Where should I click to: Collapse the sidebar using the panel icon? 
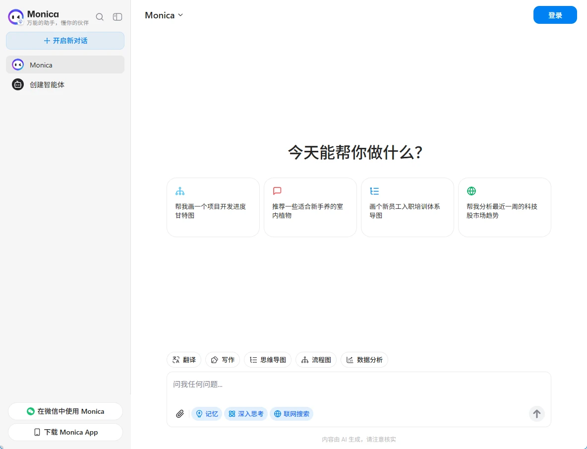pos(117,17)
